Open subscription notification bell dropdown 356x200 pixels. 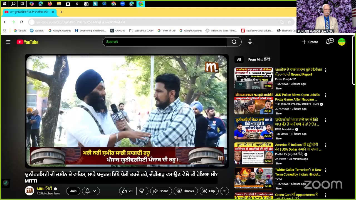(x=91, y=191)
